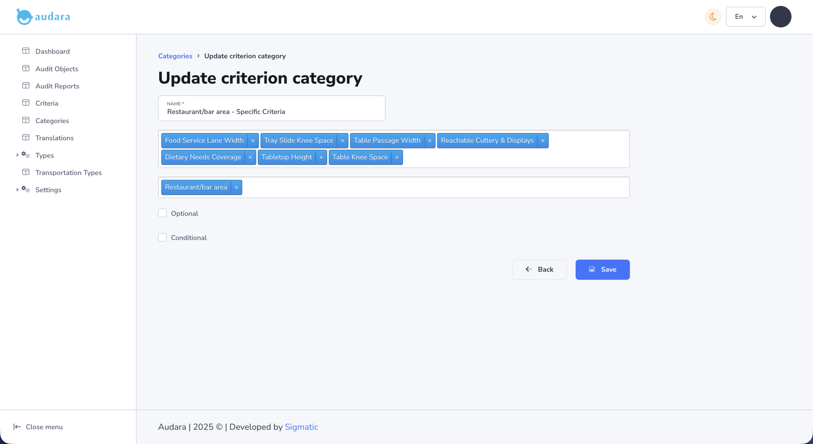Enable the Optional checkbox
The height and width of the screenshot is (444, 813).
pyautogui.click(x=163, y=213)
